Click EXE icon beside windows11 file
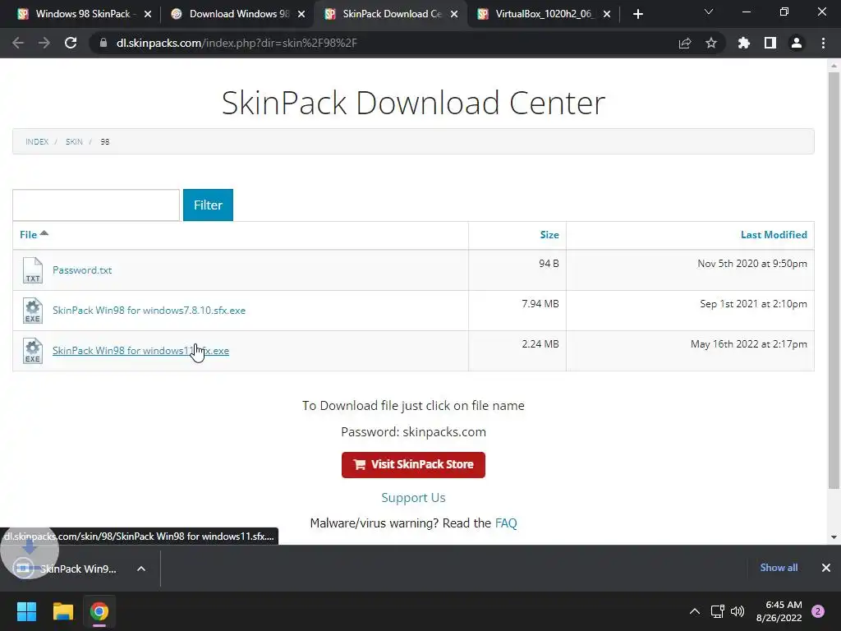Image resolution: width=841 pixels, height=631 pixels. point(33,351)
